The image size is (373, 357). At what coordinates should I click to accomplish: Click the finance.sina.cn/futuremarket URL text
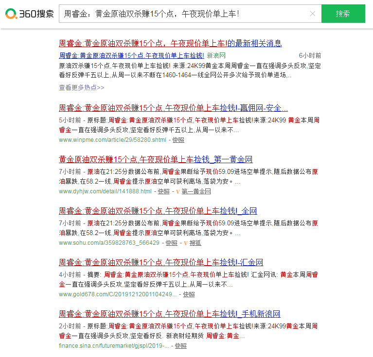pos(114,346)
